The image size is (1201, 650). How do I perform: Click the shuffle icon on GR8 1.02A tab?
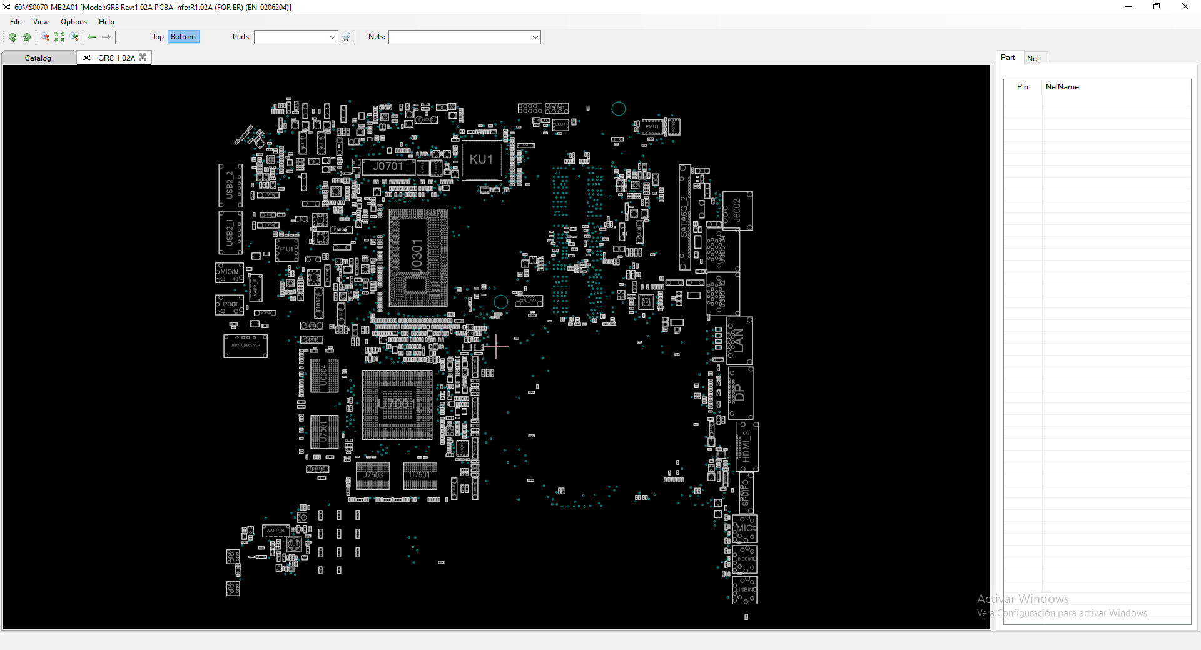(87, 57)
